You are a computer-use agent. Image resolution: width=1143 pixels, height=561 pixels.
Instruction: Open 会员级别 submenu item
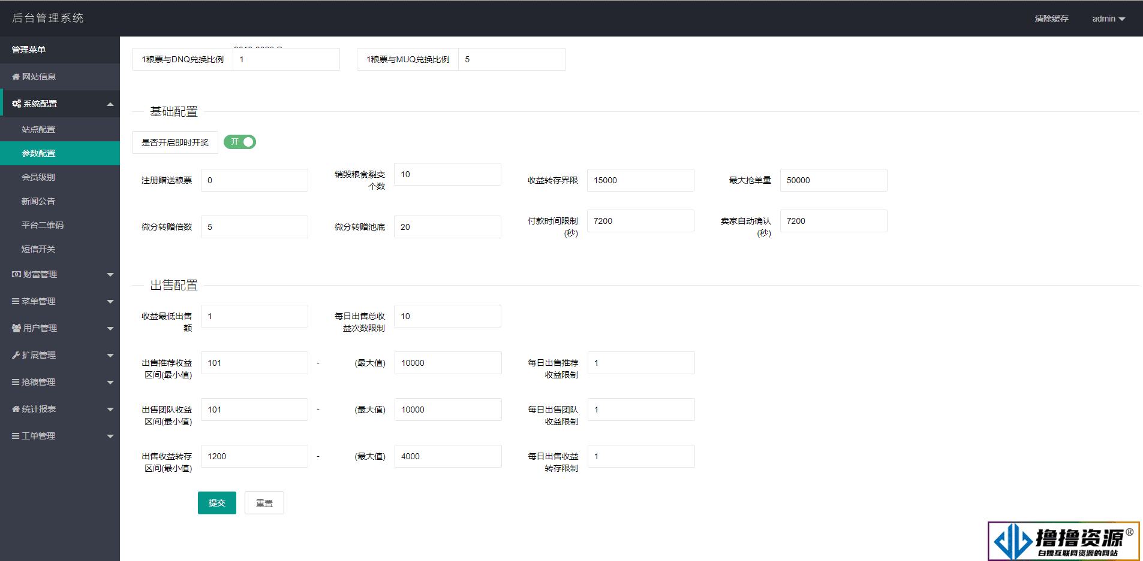coord(60,177)
